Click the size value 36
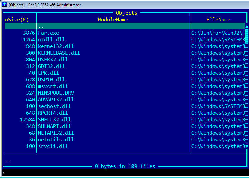The width and height of the screenshot is (249, 181). click(x=32, y=140)
